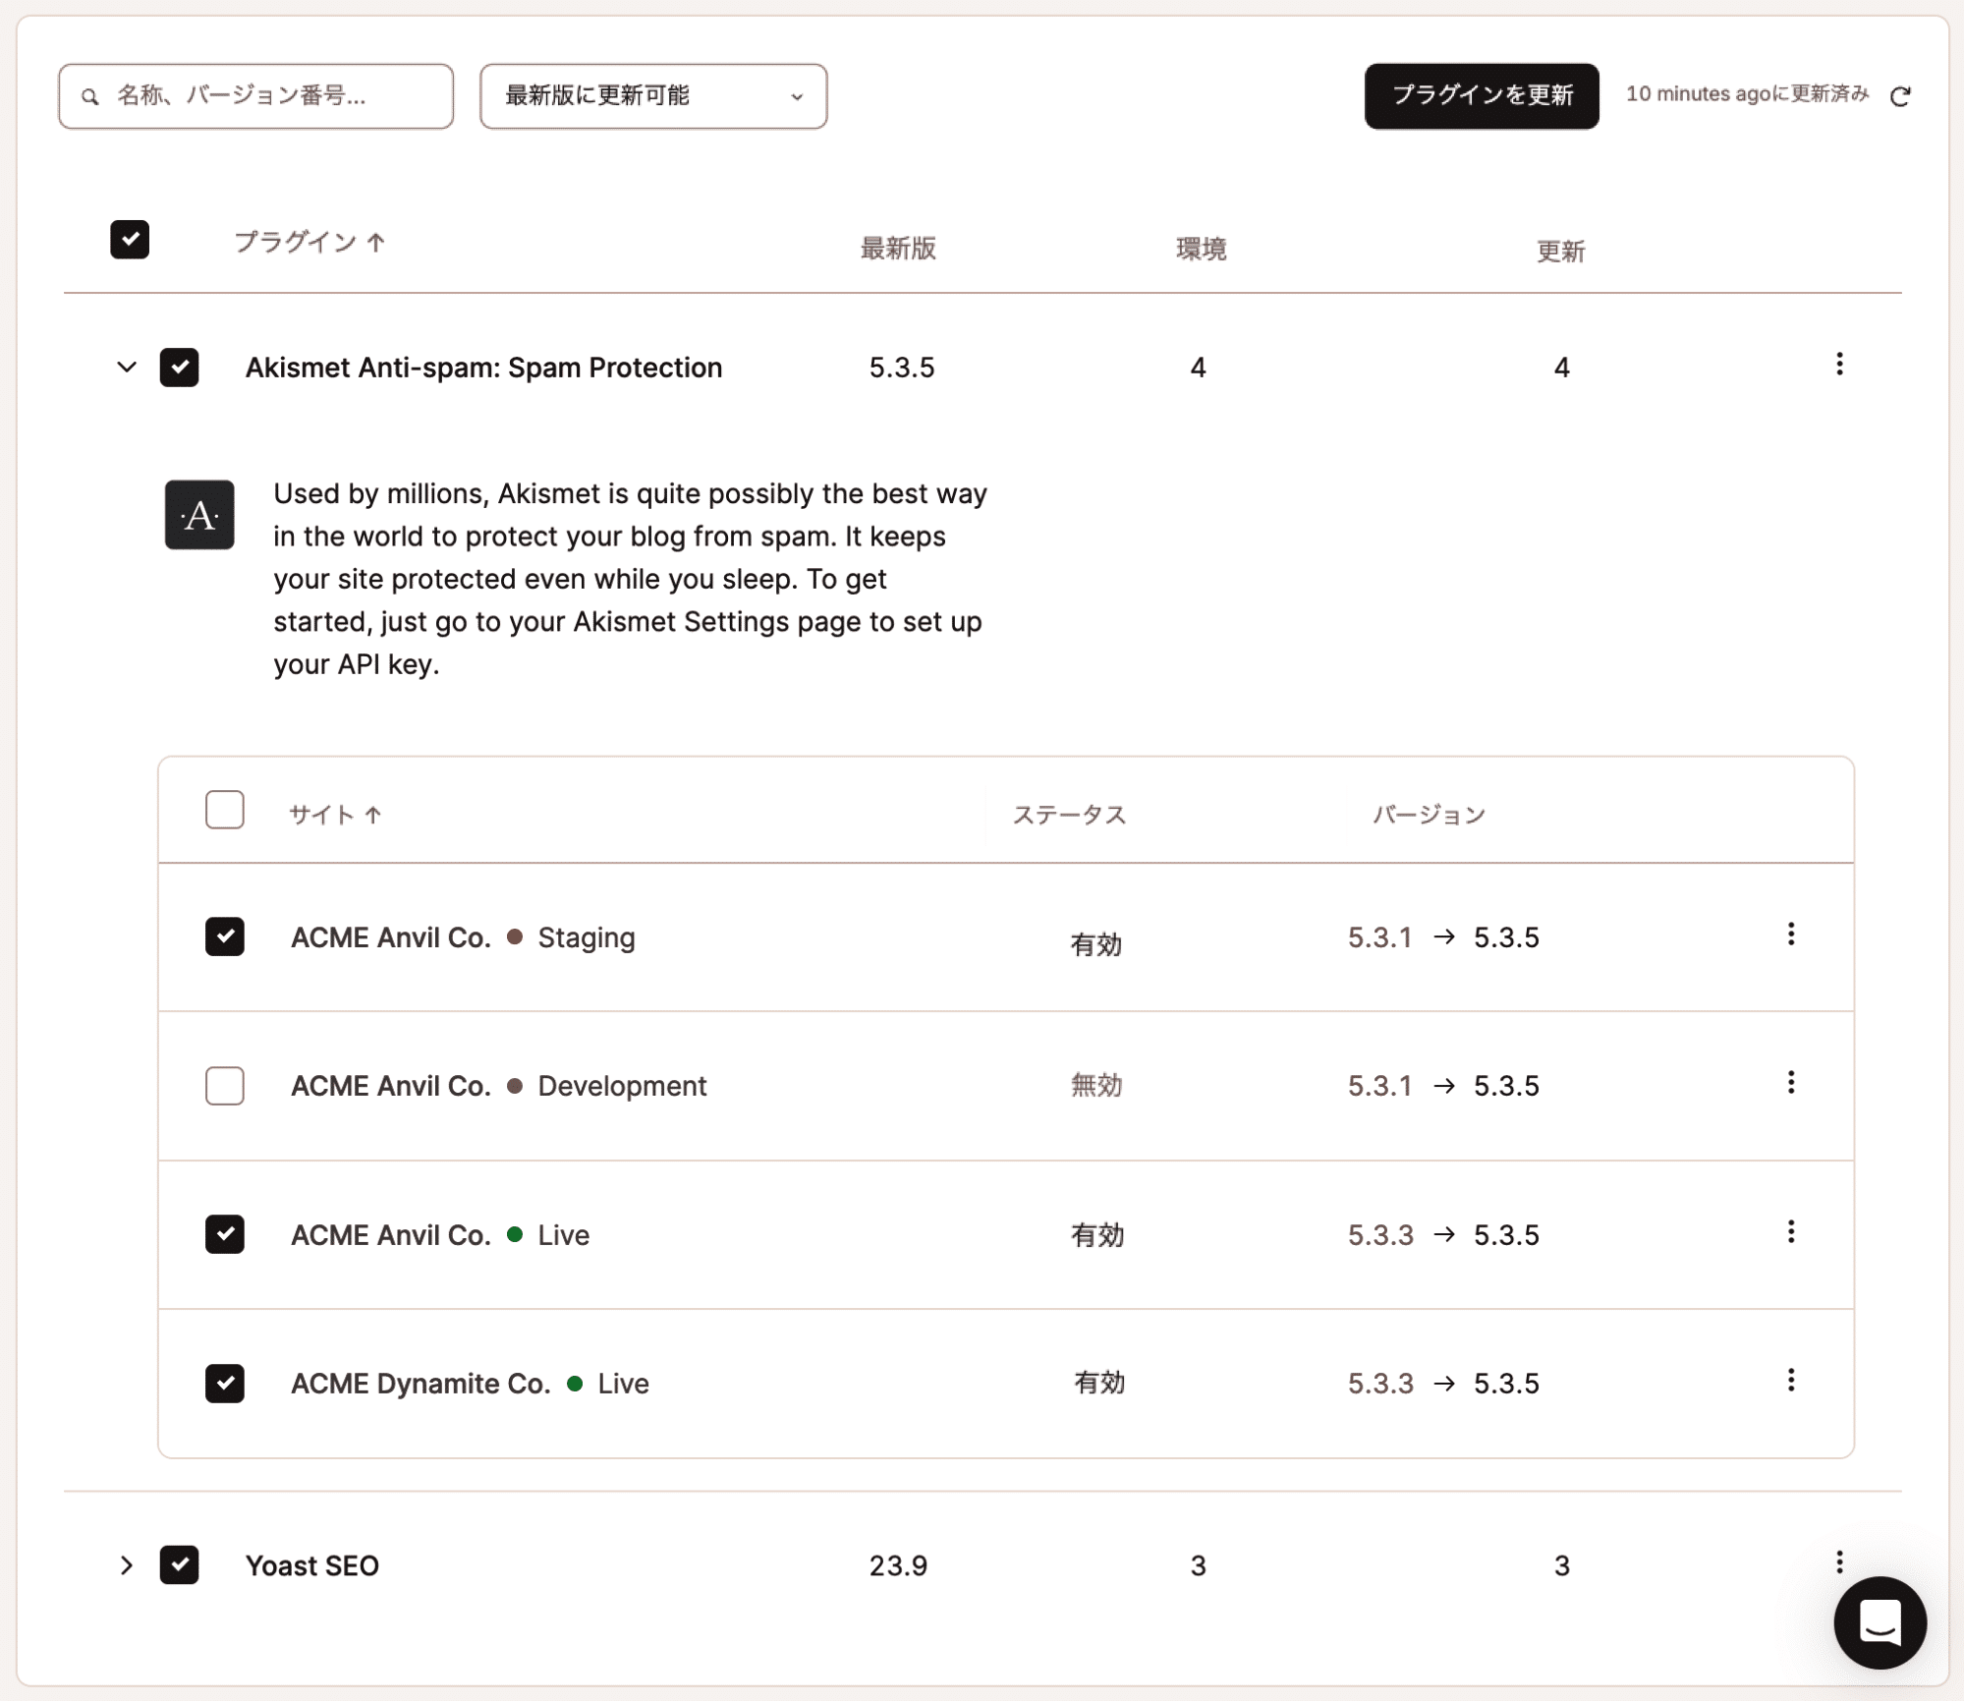This screenshot has height=1701, width=1964.
Task: Click the Staging row version 5.3.1 → 5.3.5
Action: pos(1442,937)
